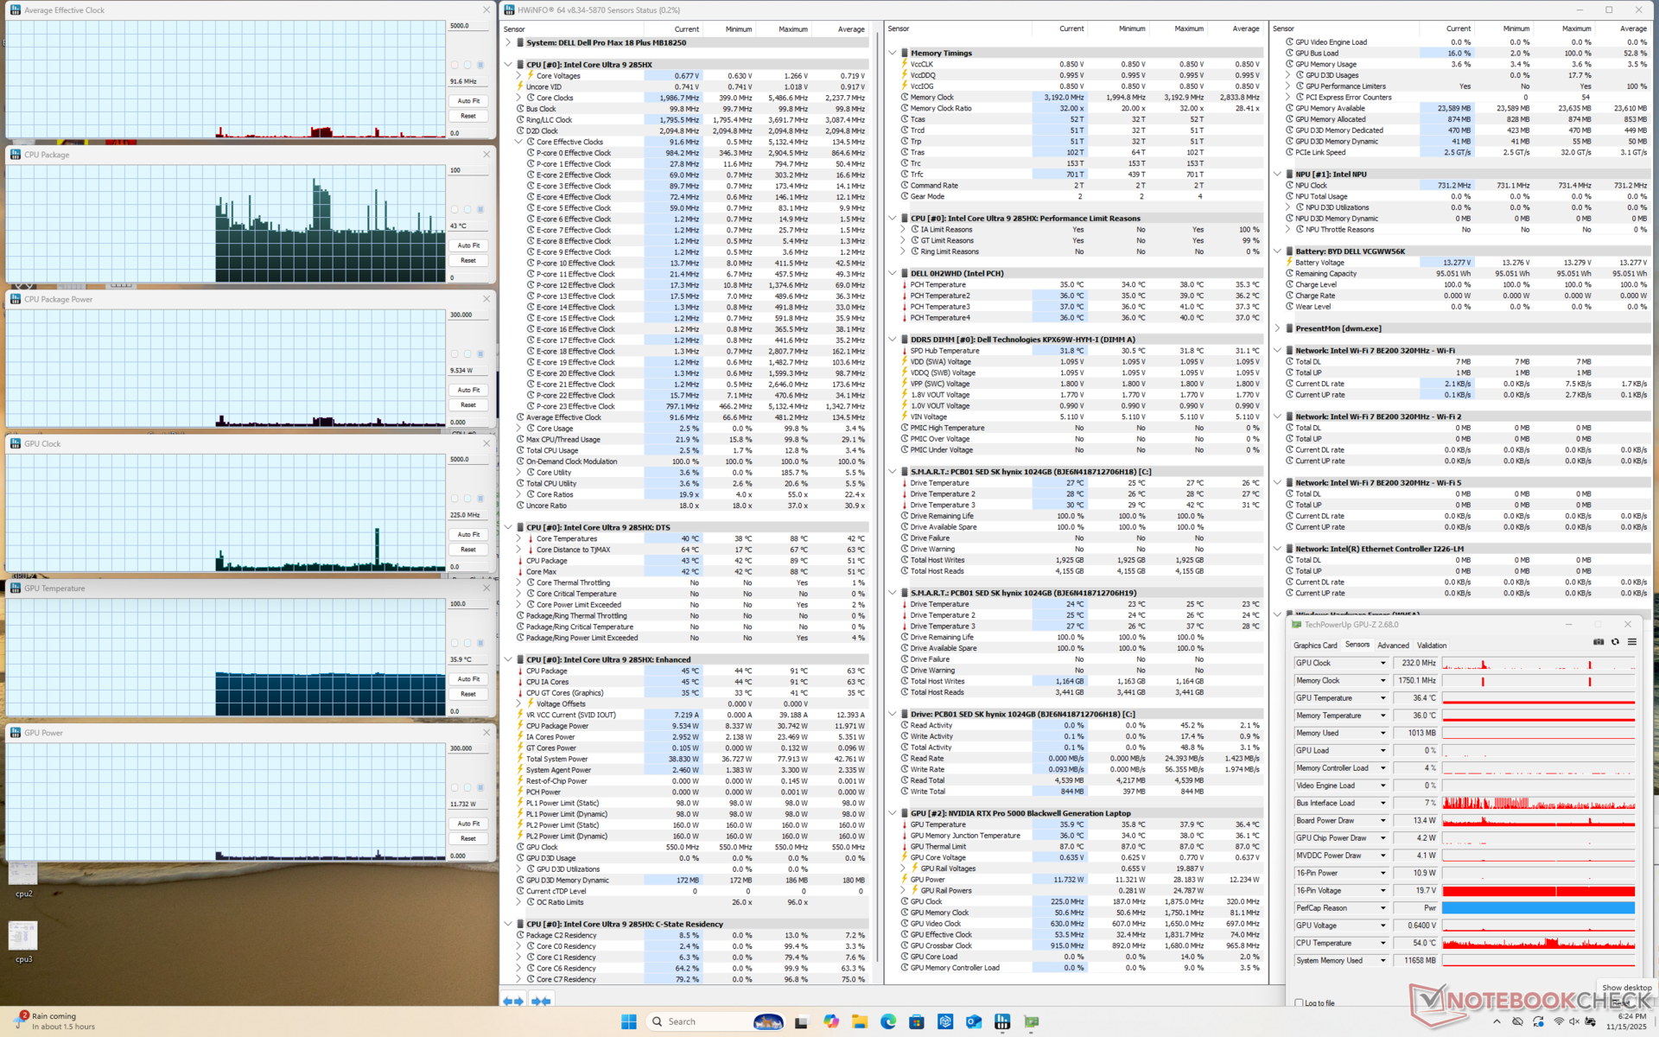Open Outlook from the taskbar
The width and height of the screenshot is (1659, 1037).
[x=973, y=1021]
